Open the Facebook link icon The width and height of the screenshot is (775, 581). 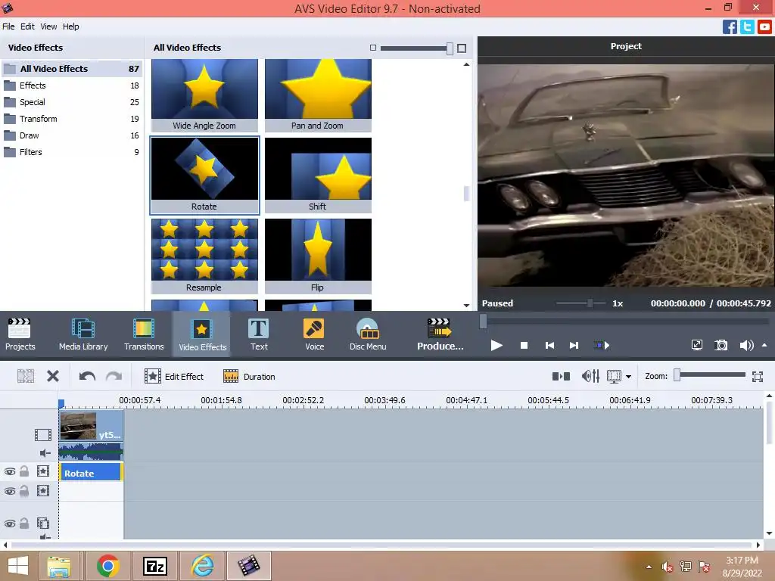(730, 26)
